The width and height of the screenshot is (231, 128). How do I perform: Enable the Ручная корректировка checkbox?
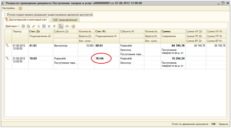[6, 15]
